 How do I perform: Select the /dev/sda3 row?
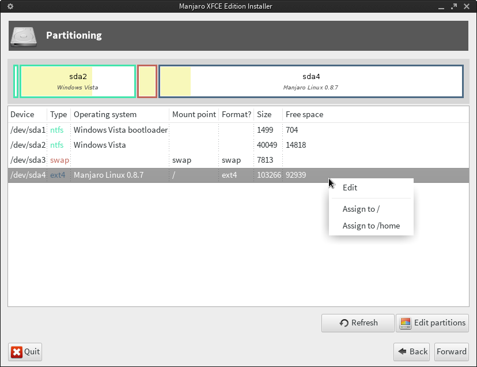point(238,160)
